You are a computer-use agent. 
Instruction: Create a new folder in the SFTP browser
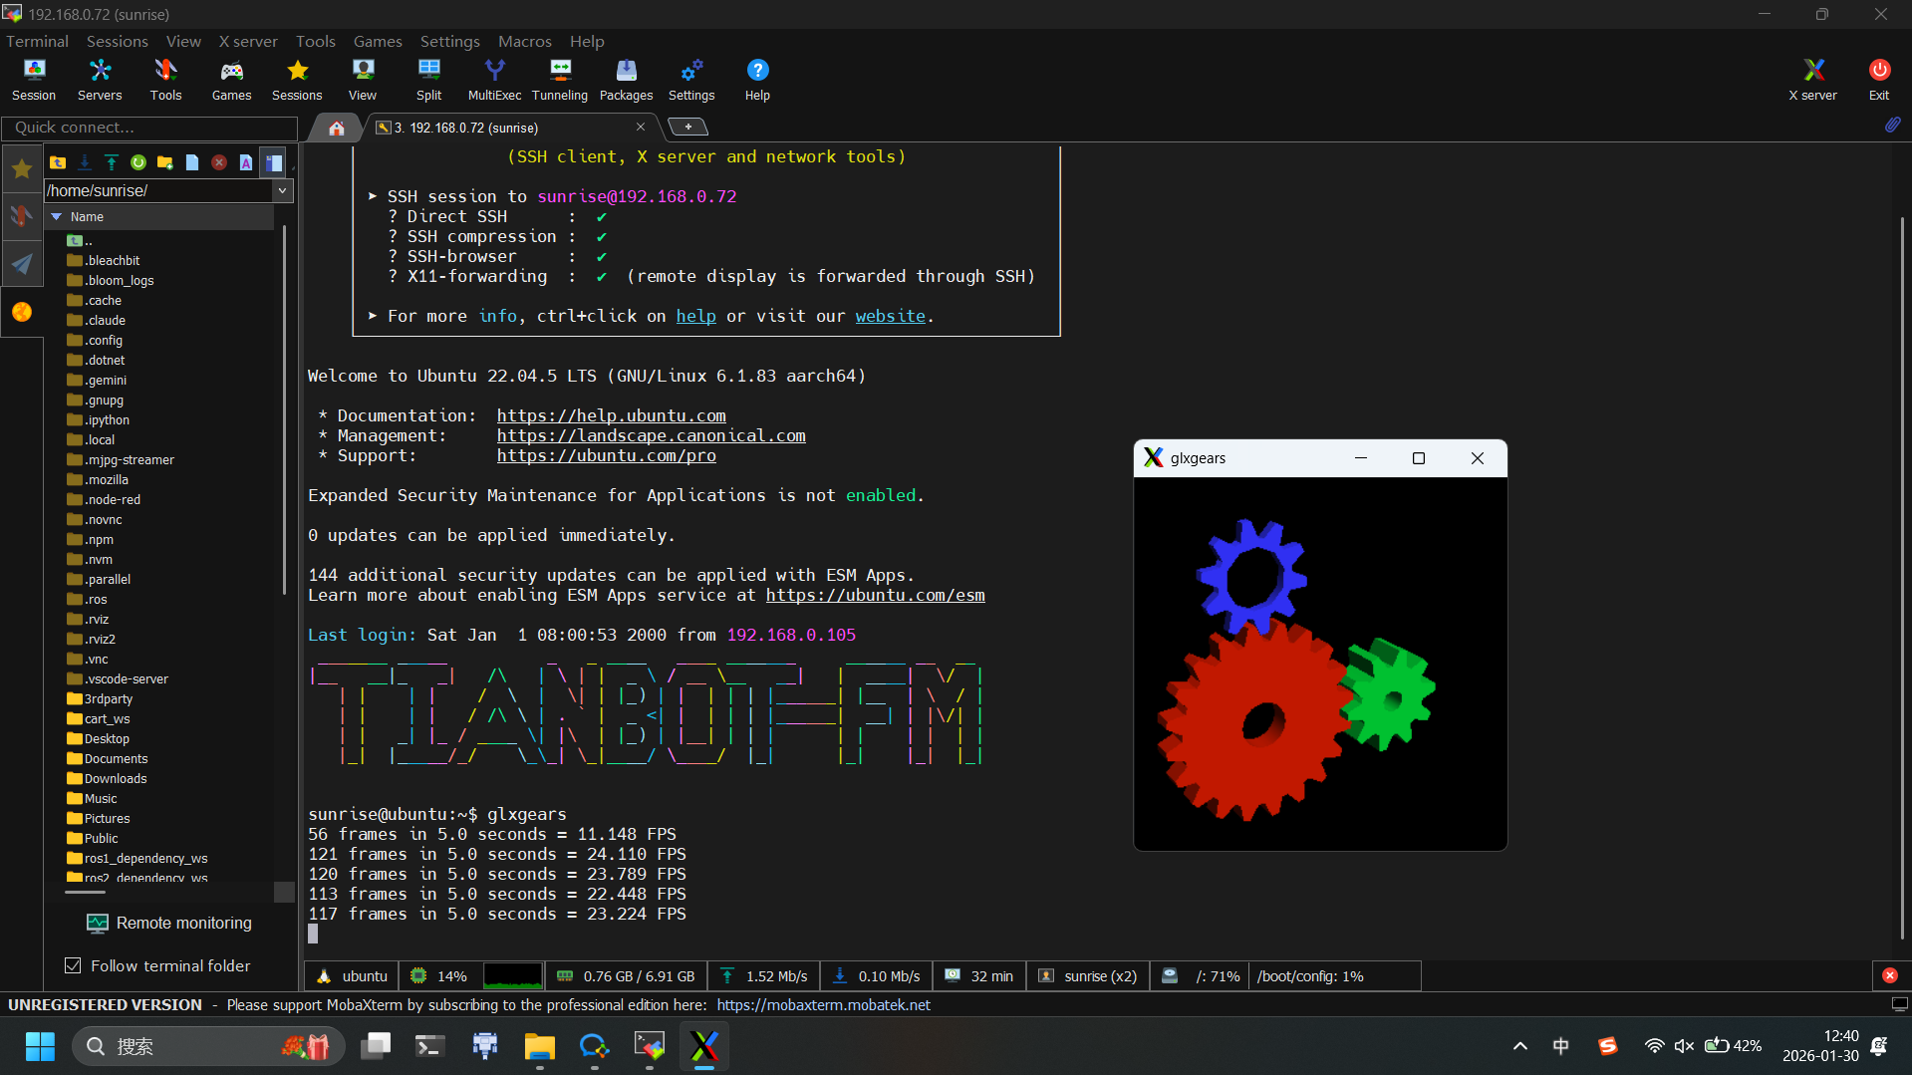(165, 162)
